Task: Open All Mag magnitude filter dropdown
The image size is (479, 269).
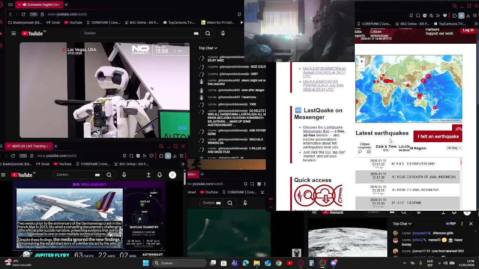Action: [x=454, y=148]
